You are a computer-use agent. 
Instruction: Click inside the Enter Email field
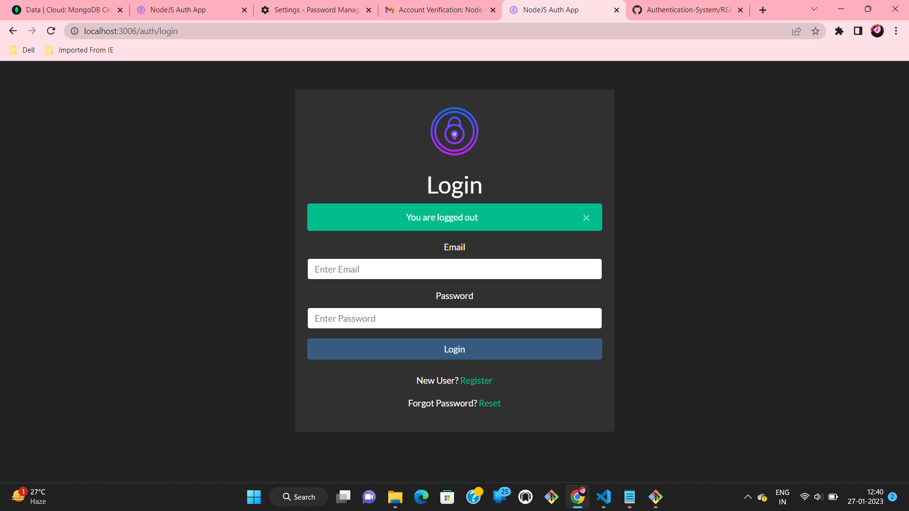(454, 269)
